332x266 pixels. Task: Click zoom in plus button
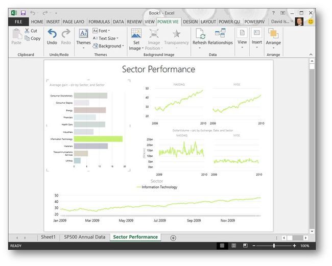click(x=294, y=246)
